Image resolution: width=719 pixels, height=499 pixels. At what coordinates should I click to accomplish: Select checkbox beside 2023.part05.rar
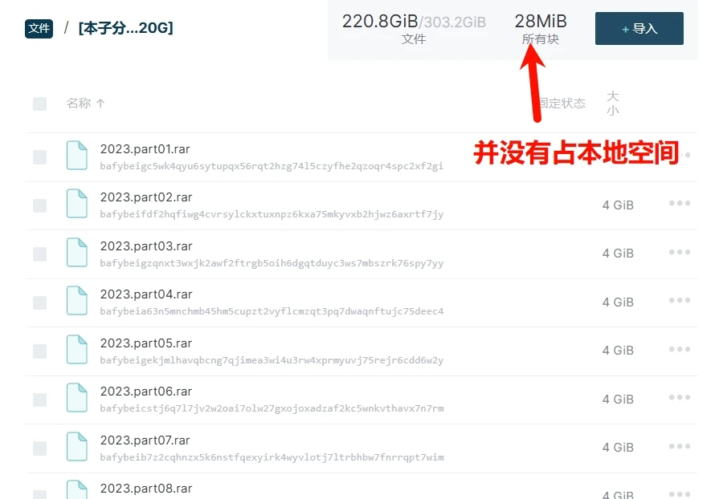(x=40, y=351)
